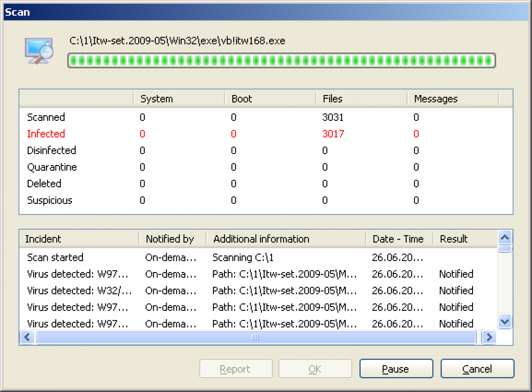Click the left arrow of the horizontal scrollbar
Image resolution: width=532 pixels, height=392 pixels.
28,337
